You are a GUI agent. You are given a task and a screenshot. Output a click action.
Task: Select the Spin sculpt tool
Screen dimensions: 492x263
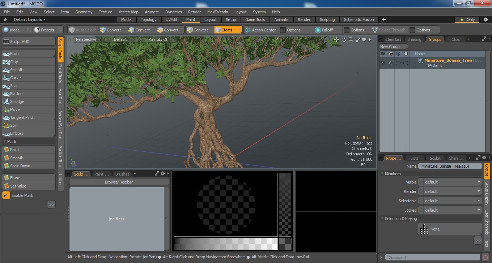[x=29, y=125]
